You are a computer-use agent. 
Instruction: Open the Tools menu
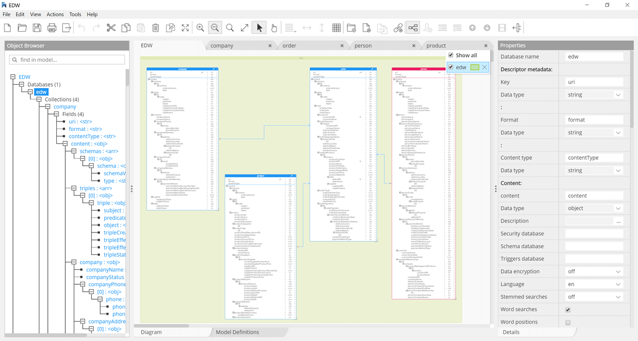pos(75,14)
